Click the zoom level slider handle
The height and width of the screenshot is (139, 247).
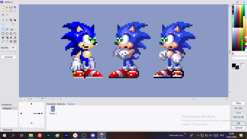[x=13, y=24]
